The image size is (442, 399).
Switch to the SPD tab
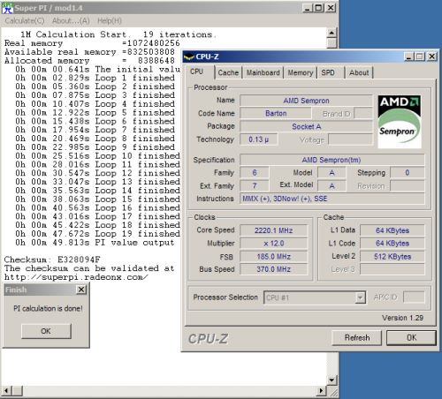point(328,72)
